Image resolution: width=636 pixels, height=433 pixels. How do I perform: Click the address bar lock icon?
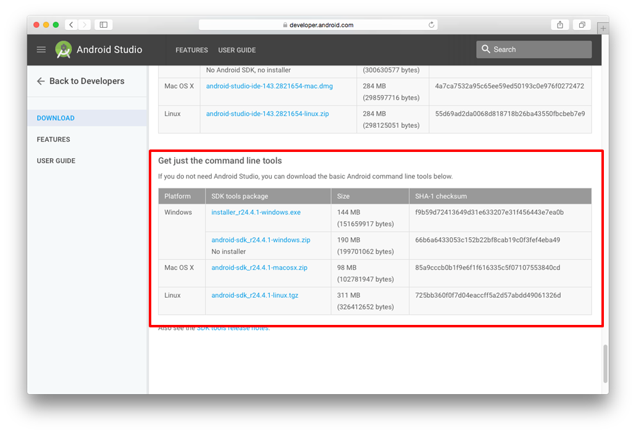point(285,25)
